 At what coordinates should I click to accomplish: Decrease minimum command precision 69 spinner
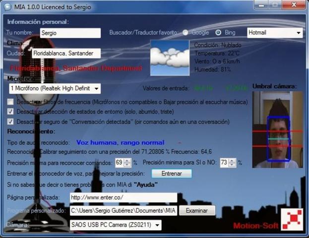(x=127, y=165)
